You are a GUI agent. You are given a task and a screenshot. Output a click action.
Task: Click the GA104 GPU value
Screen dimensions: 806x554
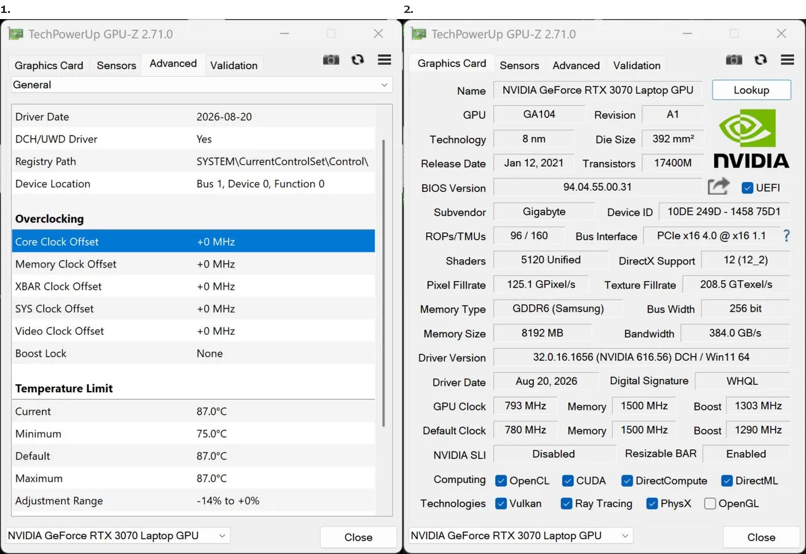[x=539, y=114]
